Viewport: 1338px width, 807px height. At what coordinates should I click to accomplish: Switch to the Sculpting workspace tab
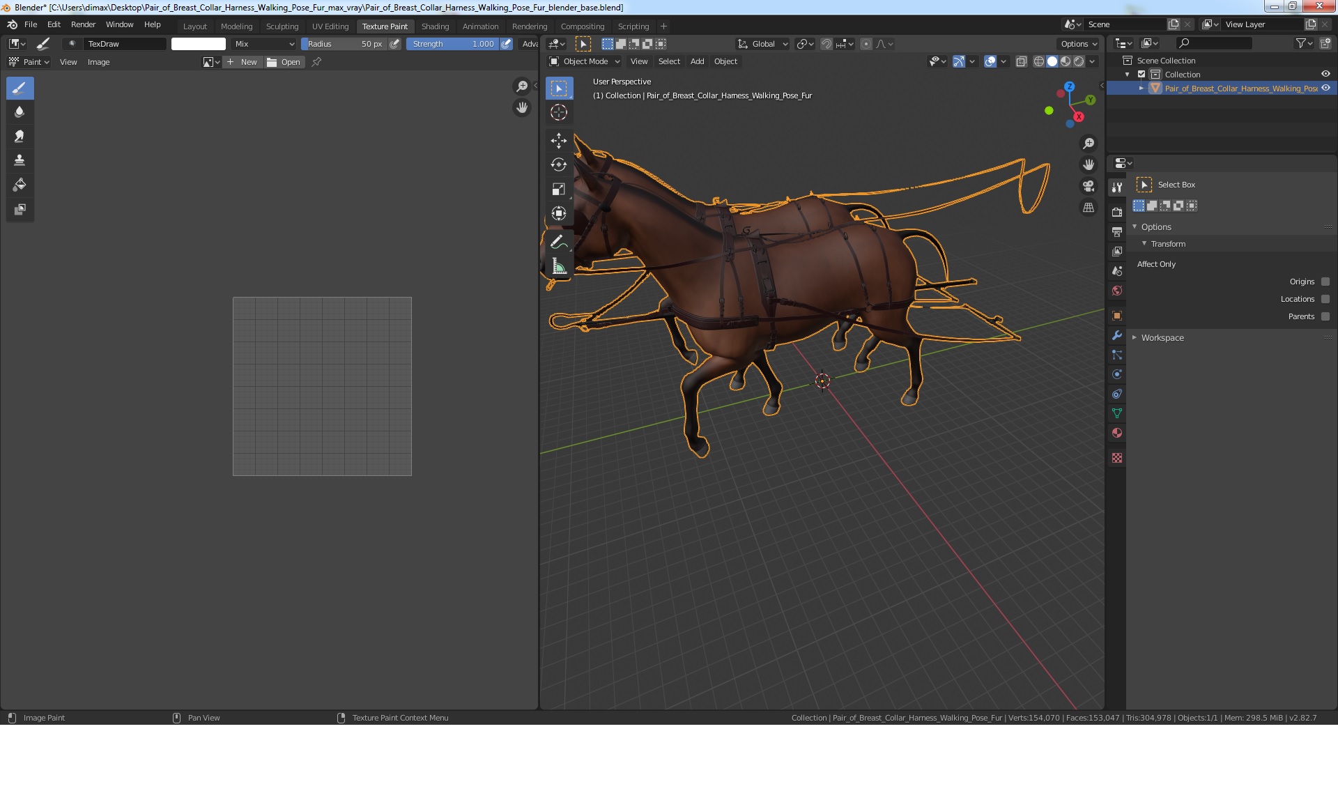coord(282,26)
